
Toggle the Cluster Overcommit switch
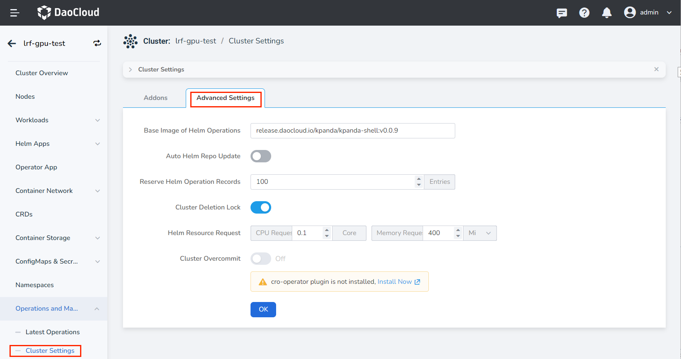260,259
